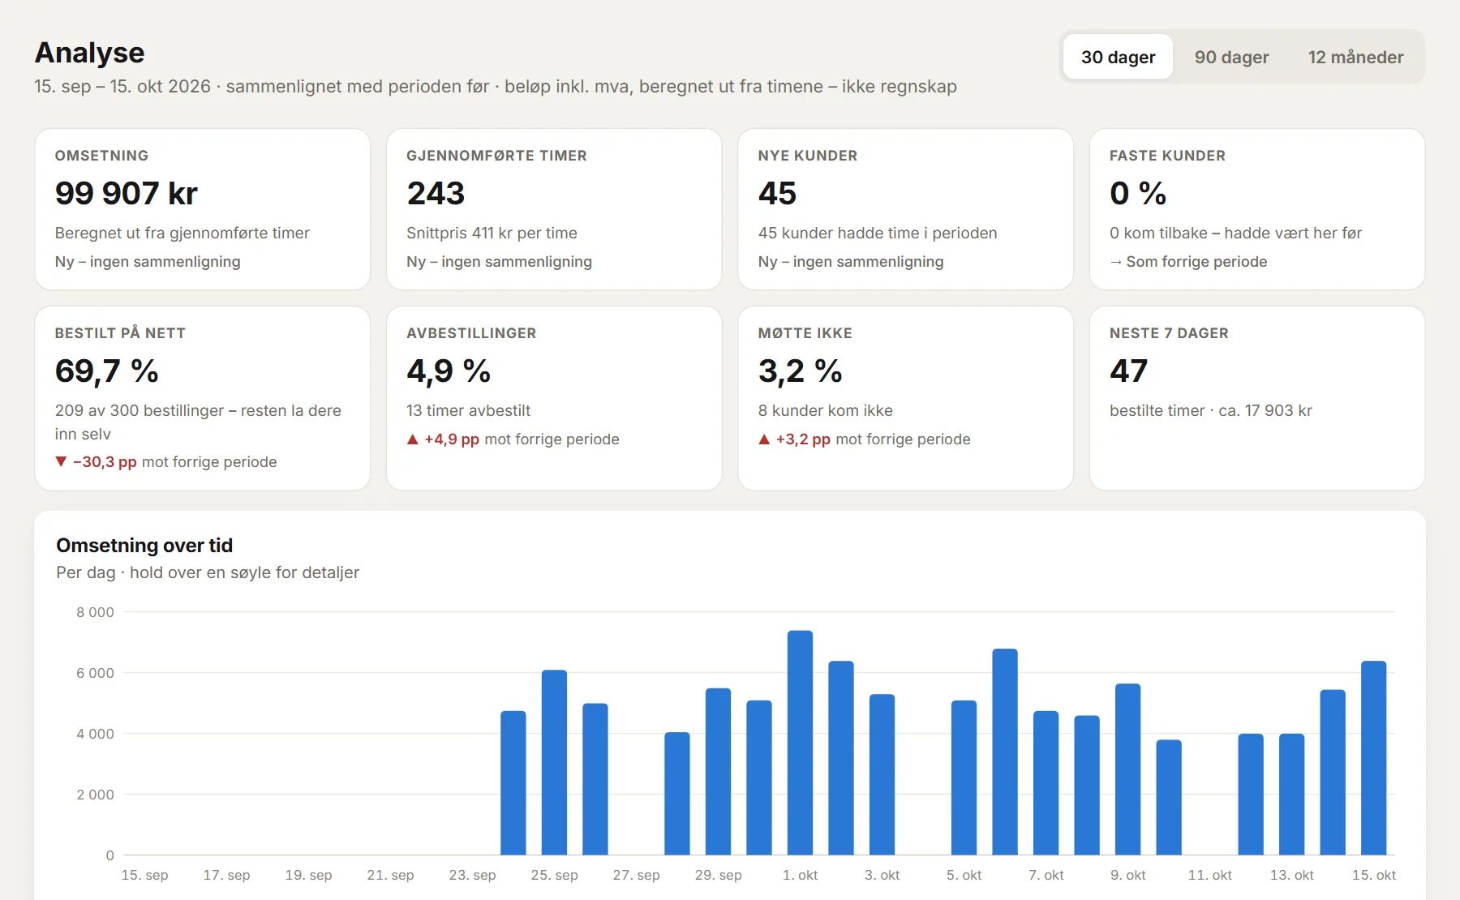Click the "−30,3 pp" change figure

tap(105, 461)
